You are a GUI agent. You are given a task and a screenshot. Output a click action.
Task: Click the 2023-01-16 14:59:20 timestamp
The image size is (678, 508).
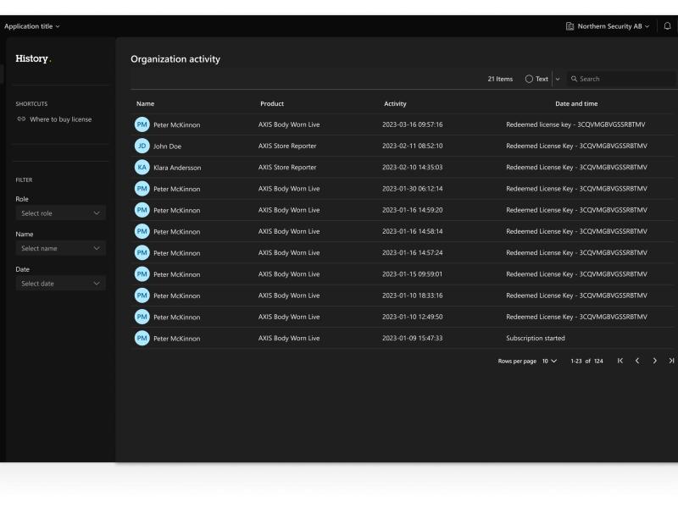[x=413, y=210]
